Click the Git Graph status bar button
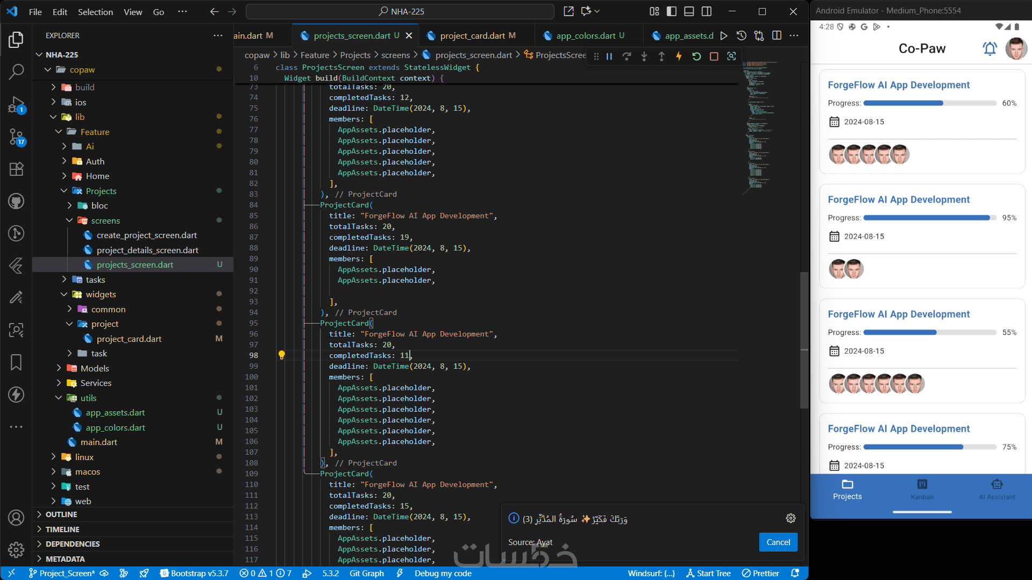 coord(366,573)
